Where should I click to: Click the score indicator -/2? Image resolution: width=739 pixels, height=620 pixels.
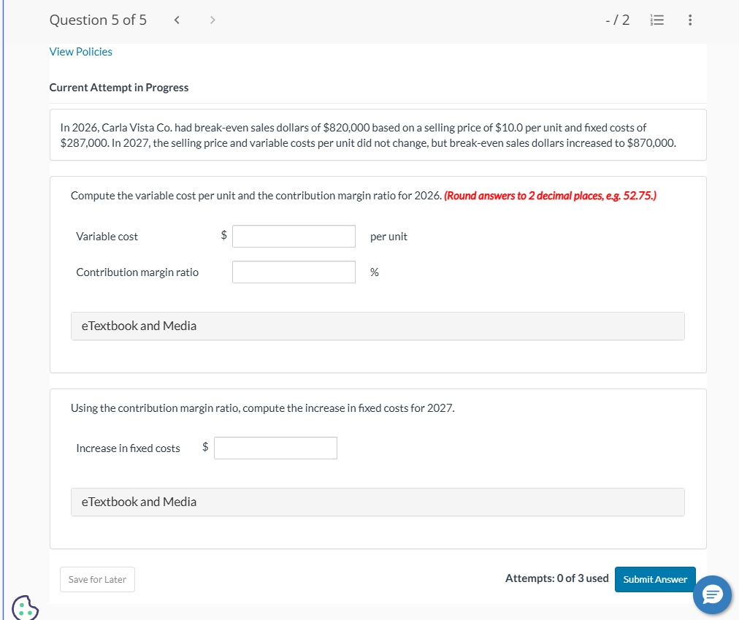[618, 20]
